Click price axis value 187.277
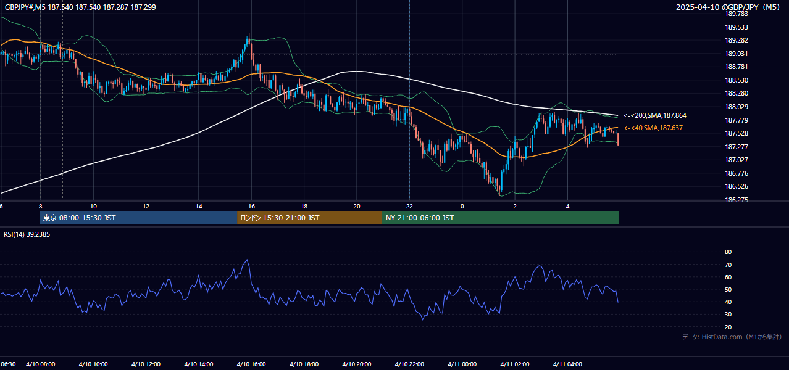The height and width of the screenshot is (370, 789). [736, 147]
